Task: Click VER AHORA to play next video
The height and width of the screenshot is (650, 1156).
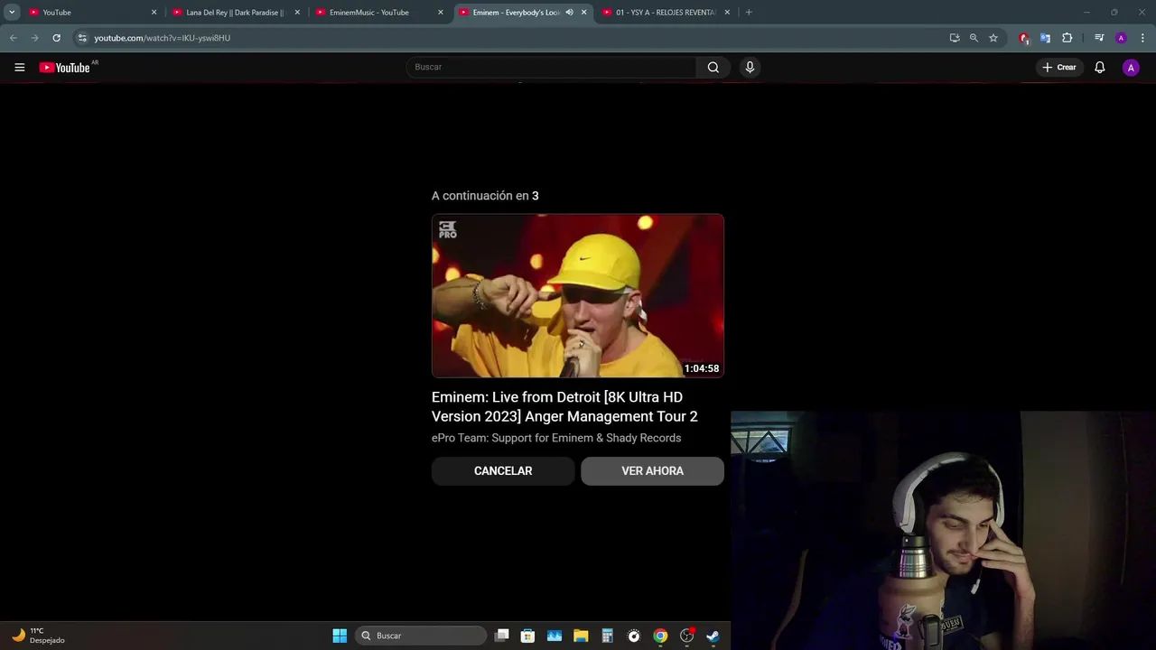Action: click(652, 471)
